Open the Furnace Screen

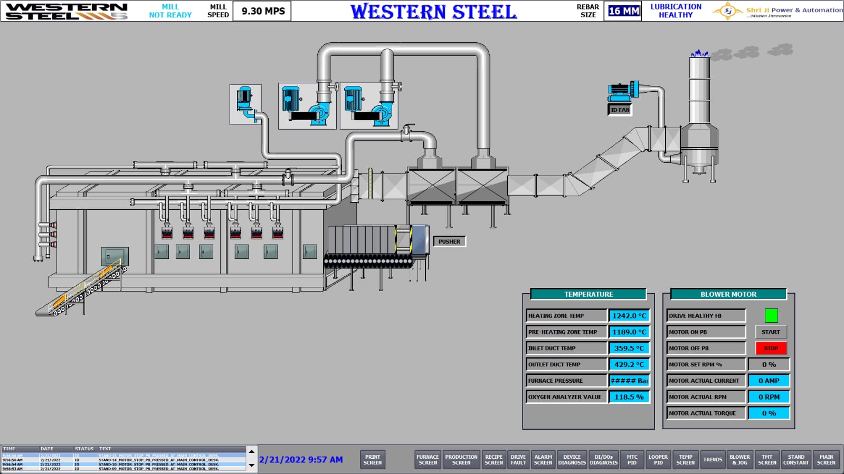(428, 460)
